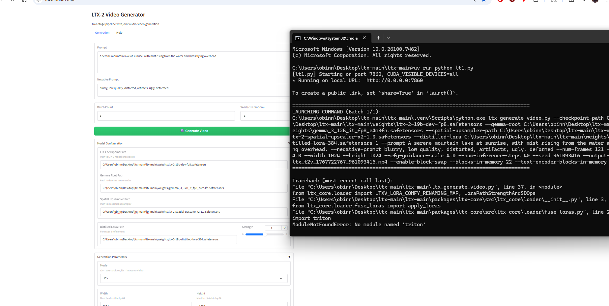Switch to the Generation tab
The width and height of the screenshot is (609, 306).
click(102, 33)
